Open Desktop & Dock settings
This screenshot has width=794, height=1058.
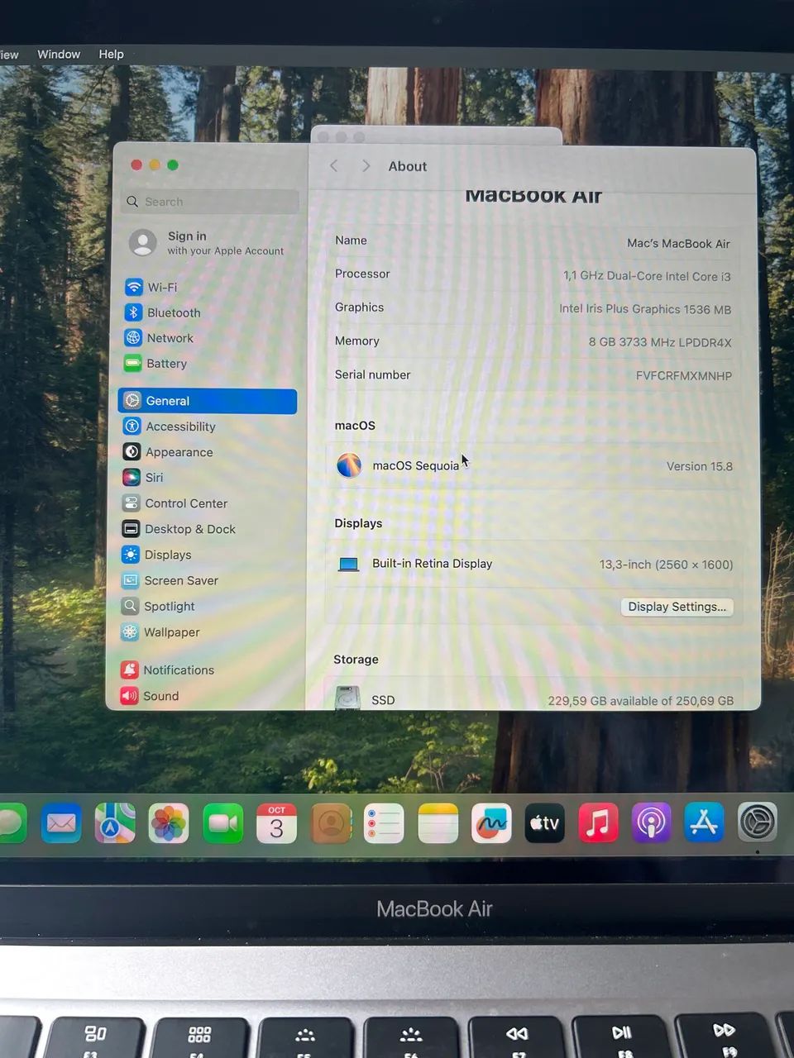pyautogui.click(x=179, y=529)
